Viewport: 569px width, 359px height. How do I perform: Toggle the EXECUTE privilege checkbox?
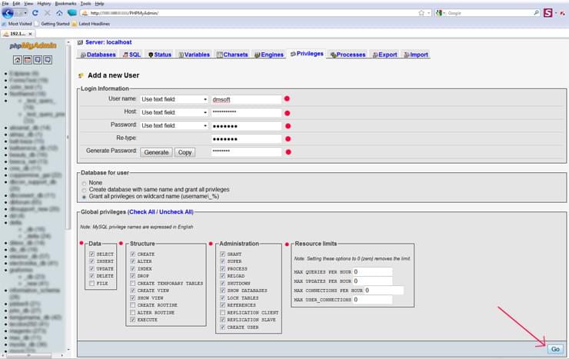(x=133, y=320)
